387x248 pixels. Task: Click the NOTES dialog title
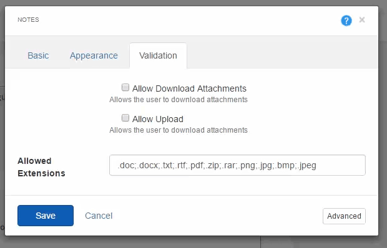pos(28,20)
